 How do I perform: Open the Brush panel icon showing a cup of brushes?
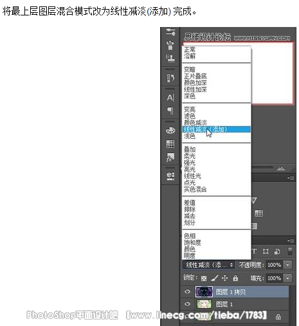tap(170, 45)
